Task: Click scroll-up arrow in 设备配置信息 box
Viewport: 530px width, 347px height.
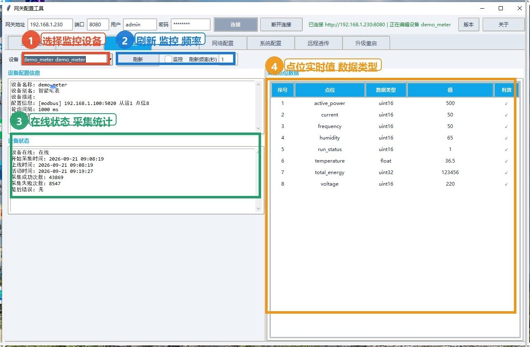Action: click(259, 84)
